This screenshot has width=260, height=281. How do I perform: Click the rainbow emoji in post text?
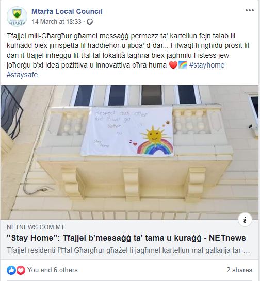183,65
